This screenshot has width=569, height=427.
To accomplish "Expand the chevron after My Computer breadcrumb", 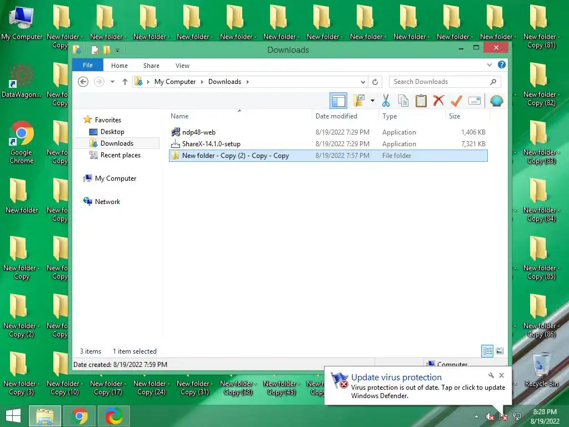I will [202, 82].
